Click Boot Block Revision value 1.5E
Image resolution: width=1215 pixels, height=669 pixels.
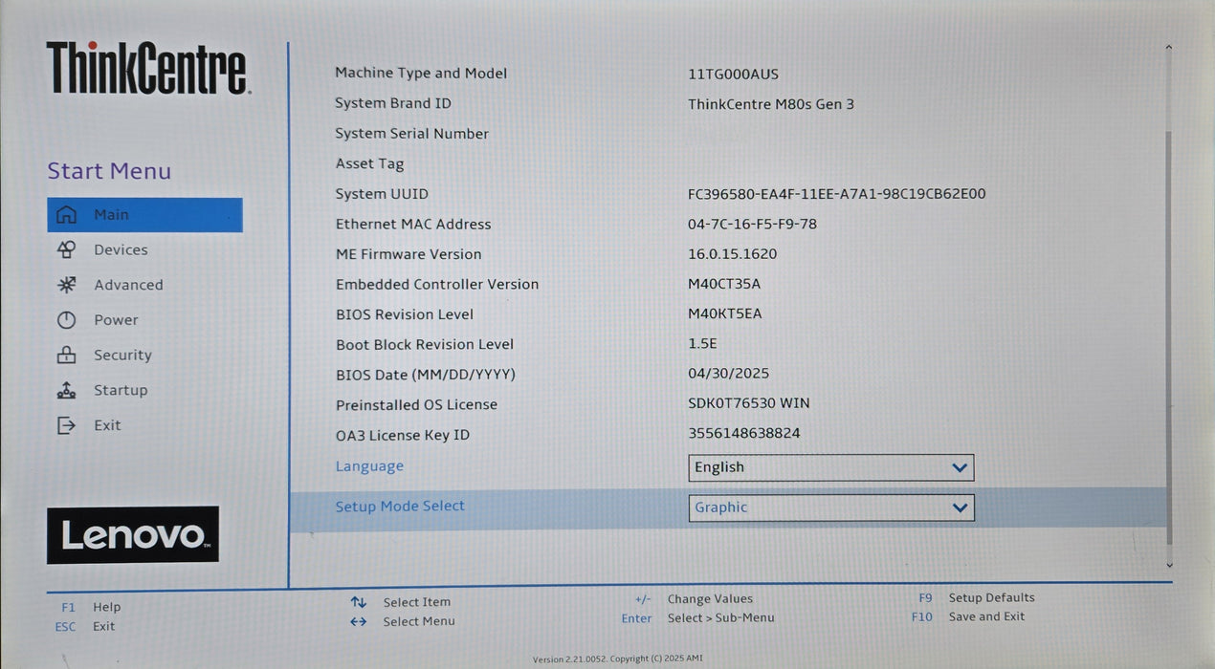pyautogui.click(x=702, y=344)
